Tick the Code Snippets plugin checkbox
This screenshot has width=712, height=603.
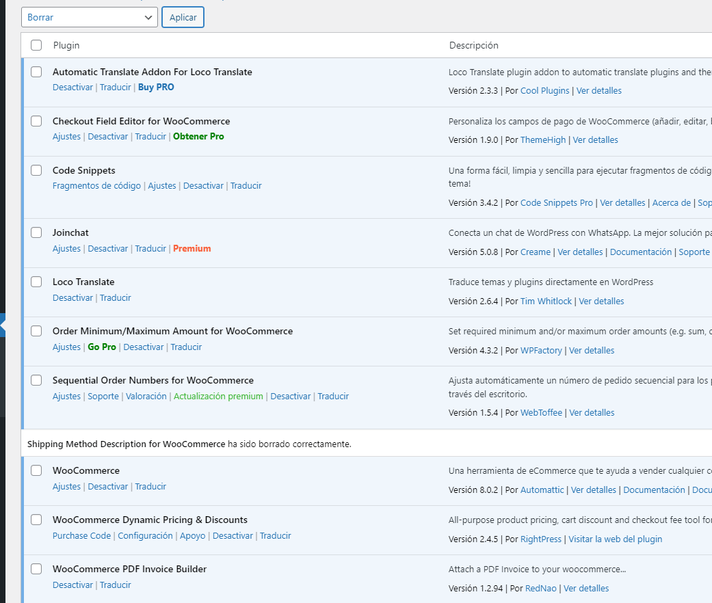pos(36,171)
